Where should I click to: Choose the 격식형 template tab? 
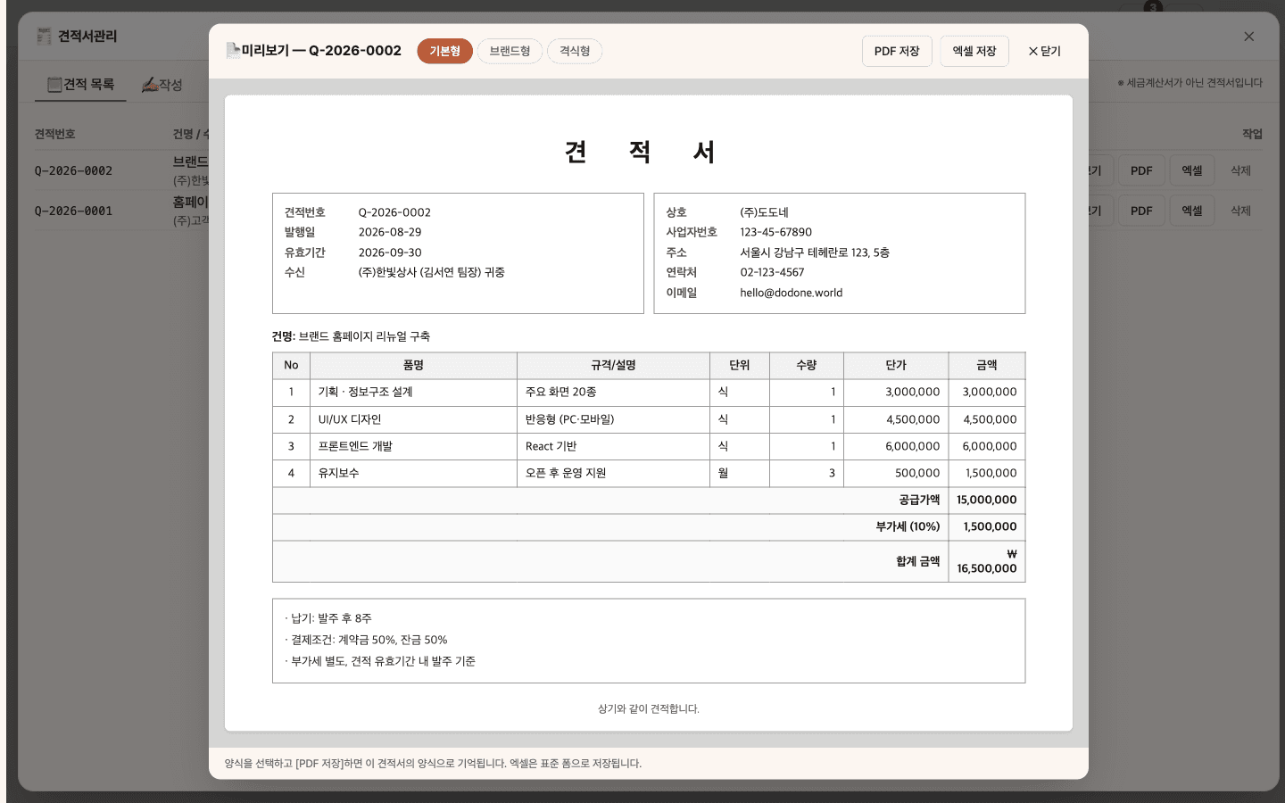(575, 51)
